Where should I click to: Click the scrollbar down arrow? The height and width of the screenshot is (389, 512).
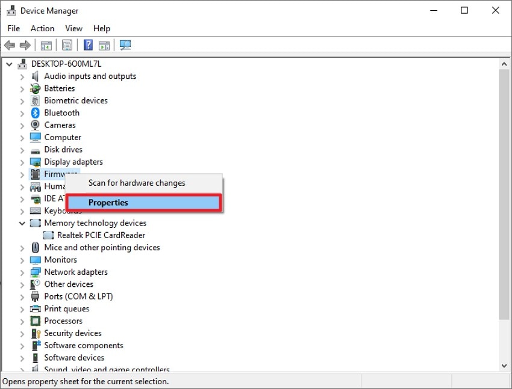point(504,365)
